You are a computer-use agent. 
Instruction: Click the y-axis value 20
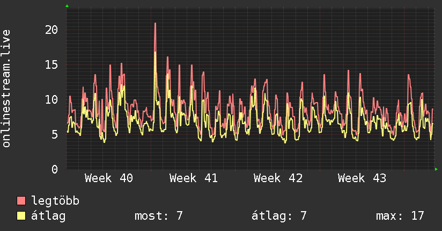(51, 30)
